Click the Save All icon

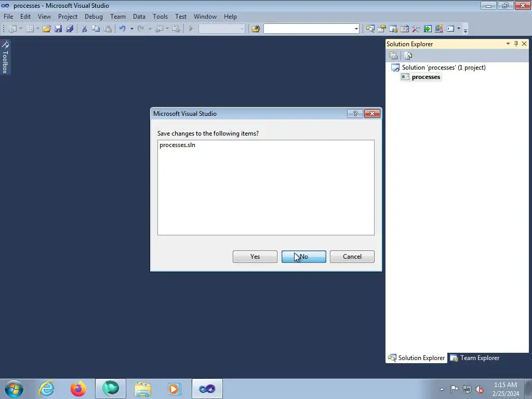pos(70,29)
